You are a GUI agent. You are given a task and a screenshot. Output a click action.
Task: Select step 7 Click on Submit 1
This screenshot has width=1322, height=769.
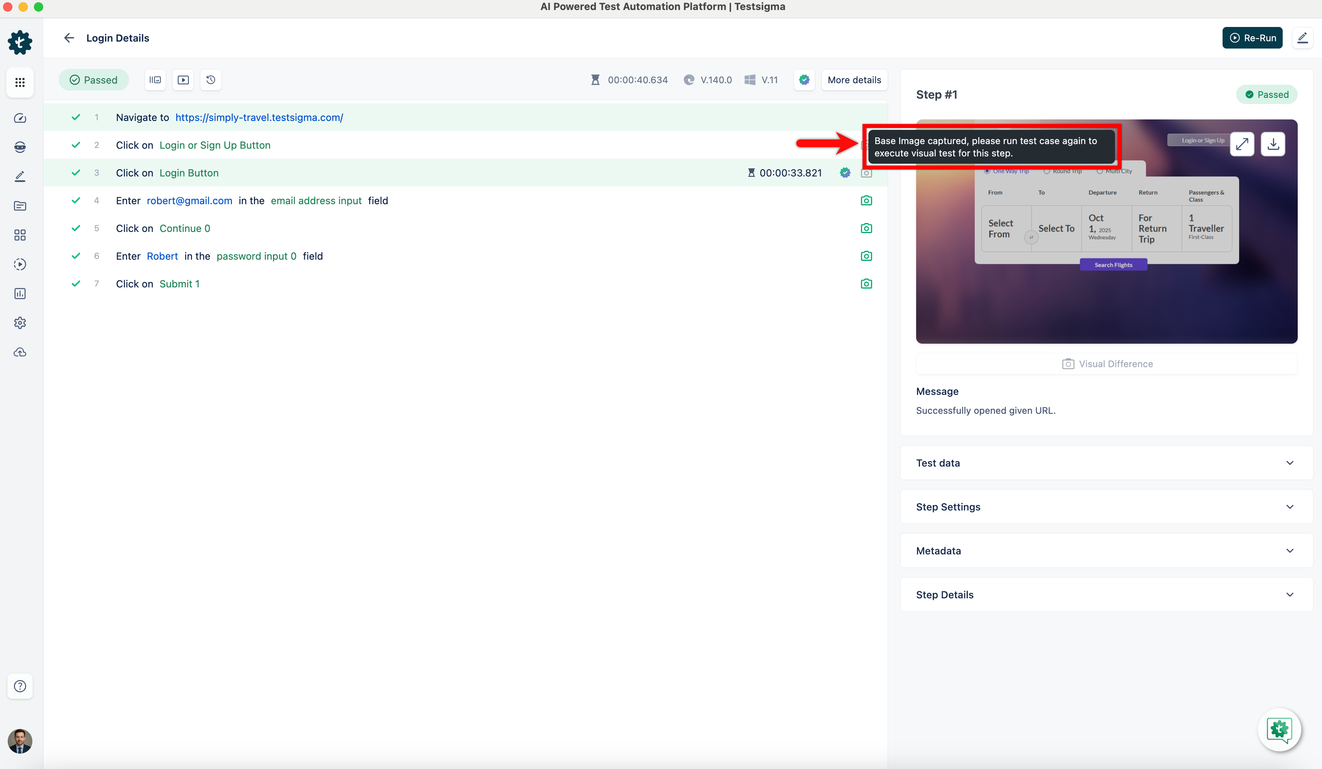click(179, 284)
